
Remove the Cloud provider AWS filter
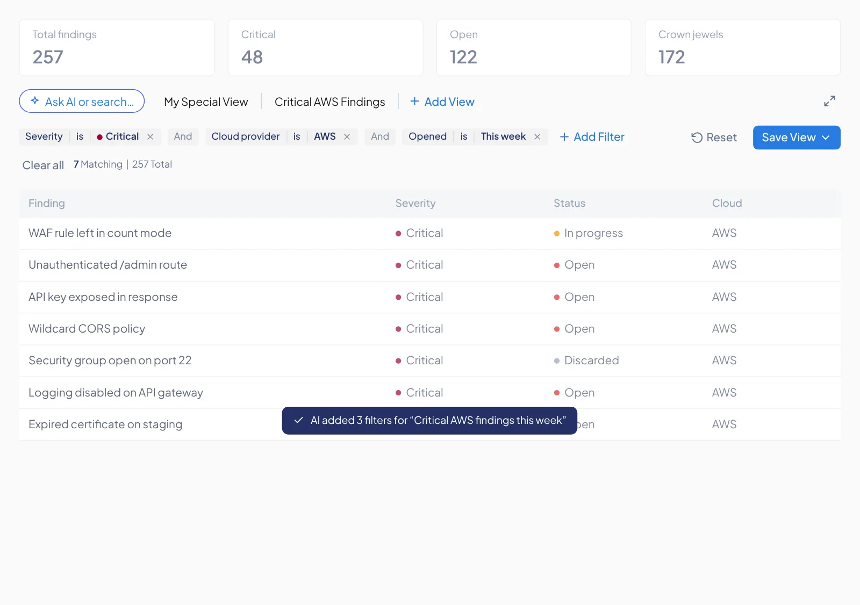347,137
